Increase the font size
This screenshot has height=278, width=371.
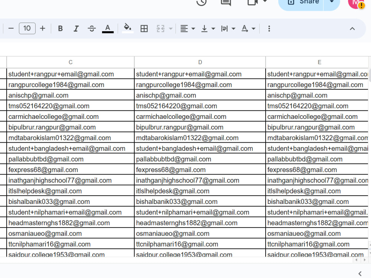[42, 28]
